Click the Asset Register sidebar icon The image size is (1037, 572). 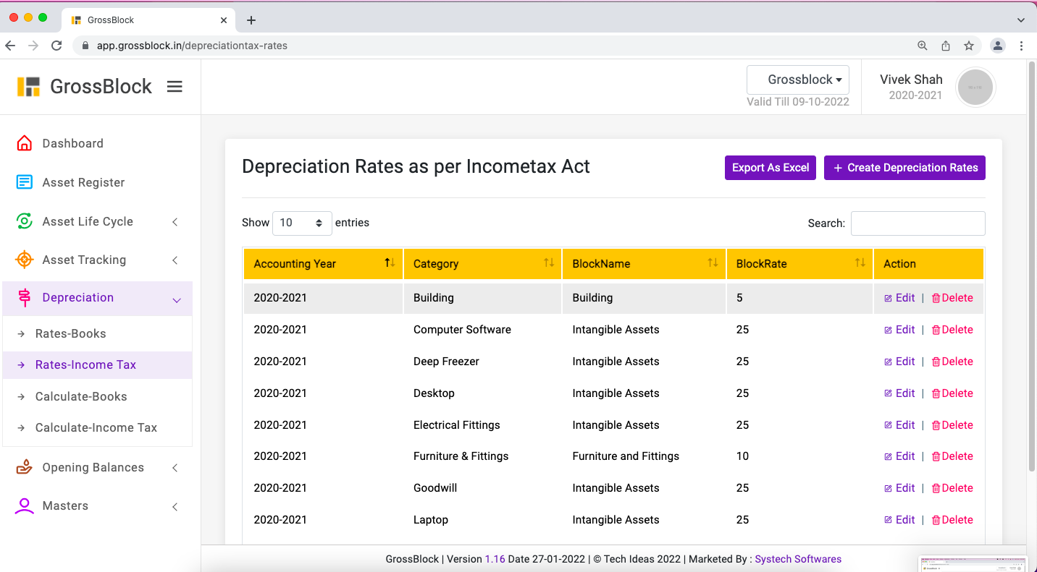pos(25,182)
